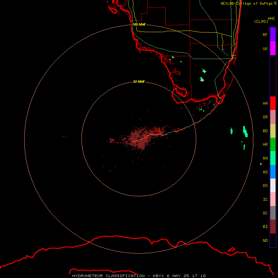Screen dimensions: 278x278
Task: Click the BI brown legend swatch
Action: [x=273, y=227]
